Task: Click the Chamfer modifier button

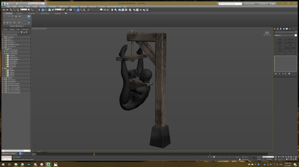Action: [x=280, y=51]
